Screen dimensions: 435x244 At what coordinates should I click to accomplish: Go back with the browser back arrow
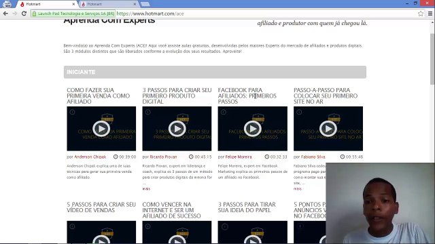pyautogui.click(x=5, y=14)
